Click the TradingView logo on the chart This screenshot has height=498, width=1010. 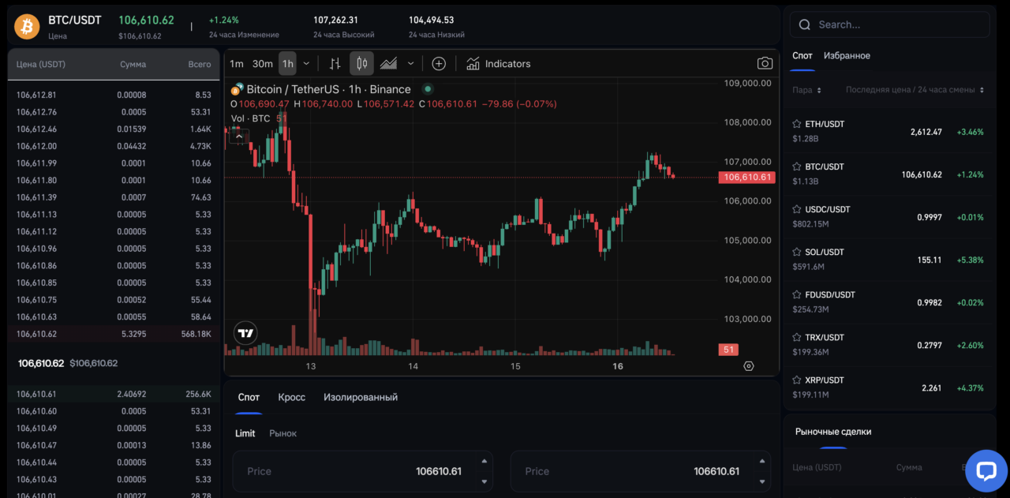pos(246,333)
